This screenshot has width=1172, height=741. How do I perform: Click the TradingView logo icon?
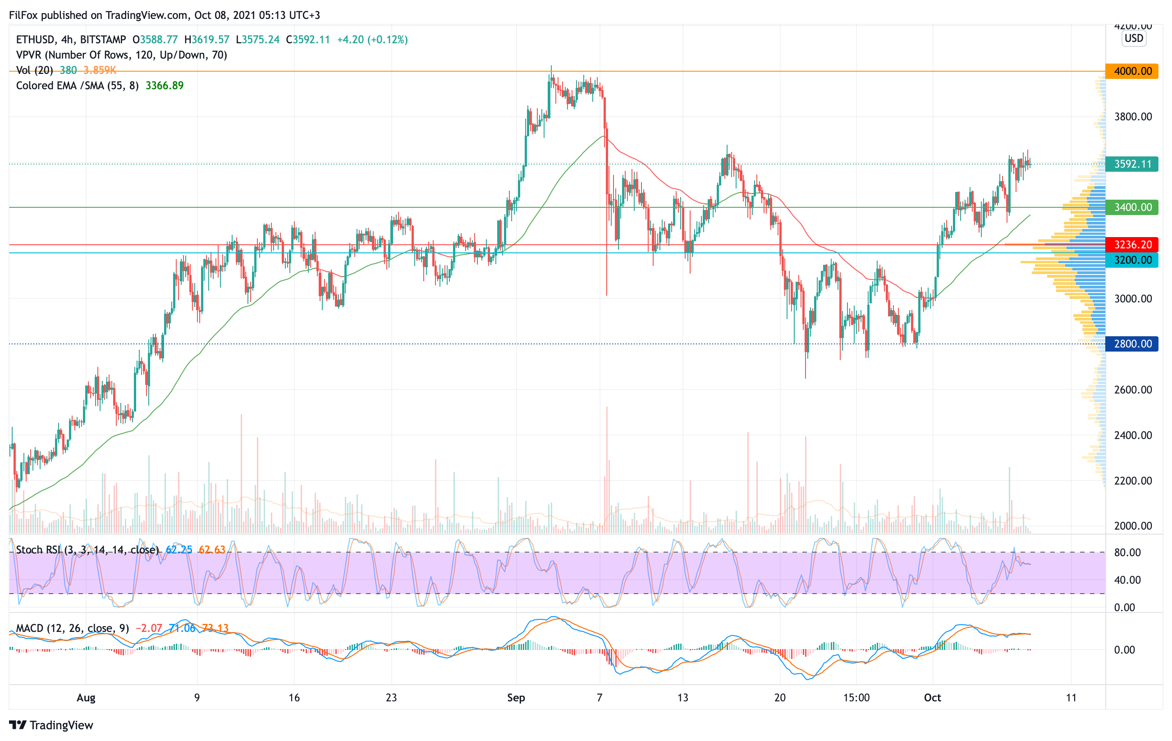tap(18, 725)
